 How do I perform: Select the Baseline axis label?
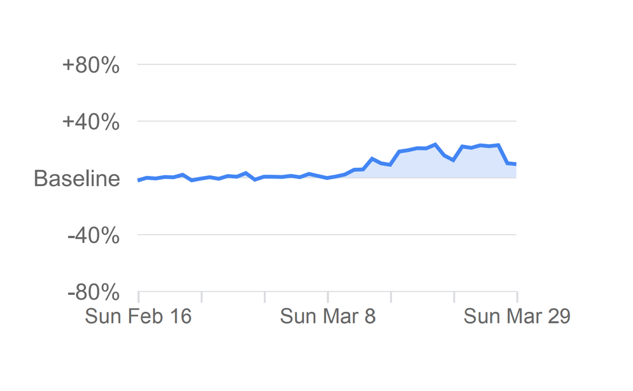pyautogui.click(x=77, y=178)
